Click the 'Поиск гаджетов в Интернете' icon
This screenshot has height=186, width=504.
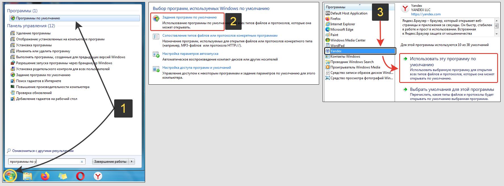(12, 81)
